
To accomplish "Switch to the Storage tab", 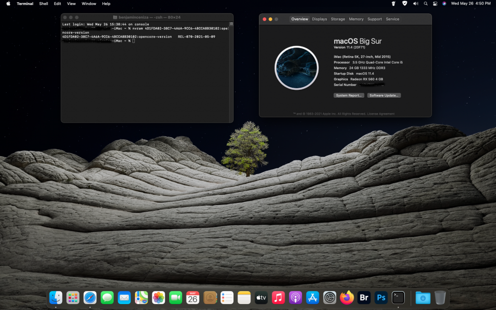I will click(338, 19).
